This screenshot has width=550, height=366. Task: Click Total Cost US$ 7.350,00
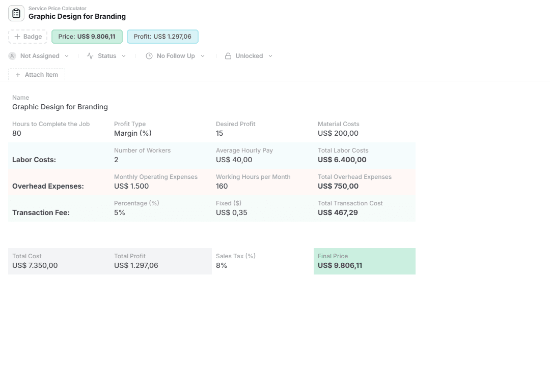35,265
